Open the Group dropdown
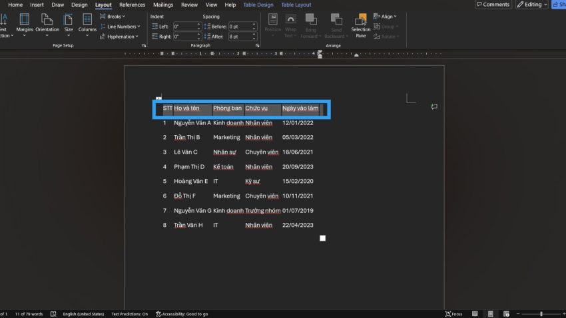This screenshot has width=566, height=318. click(x=386, y=27)
